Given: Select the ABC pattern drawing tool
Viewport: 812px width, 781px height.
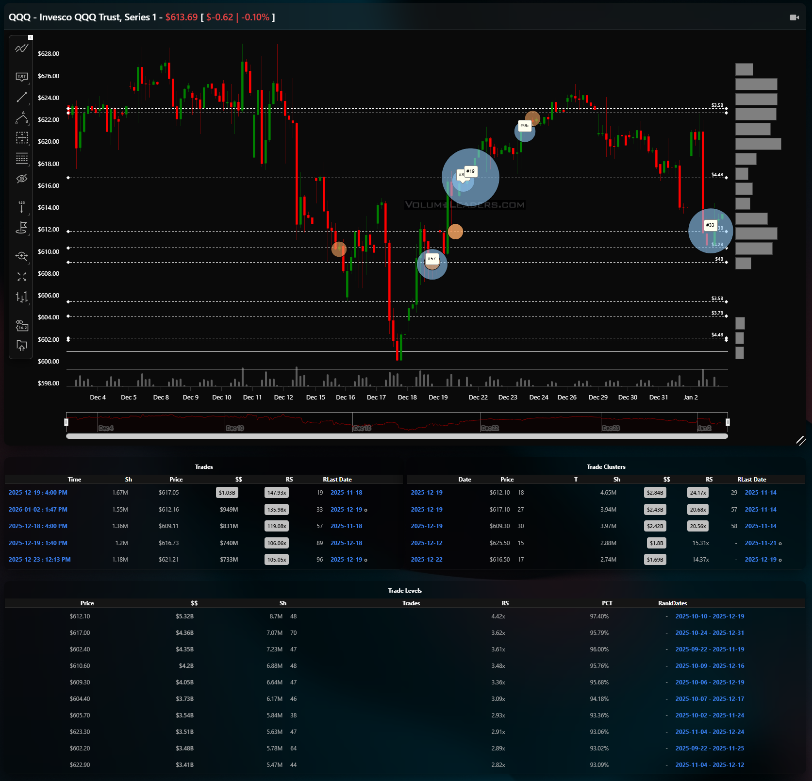Looking at the screenshot, I should (22, 117).
